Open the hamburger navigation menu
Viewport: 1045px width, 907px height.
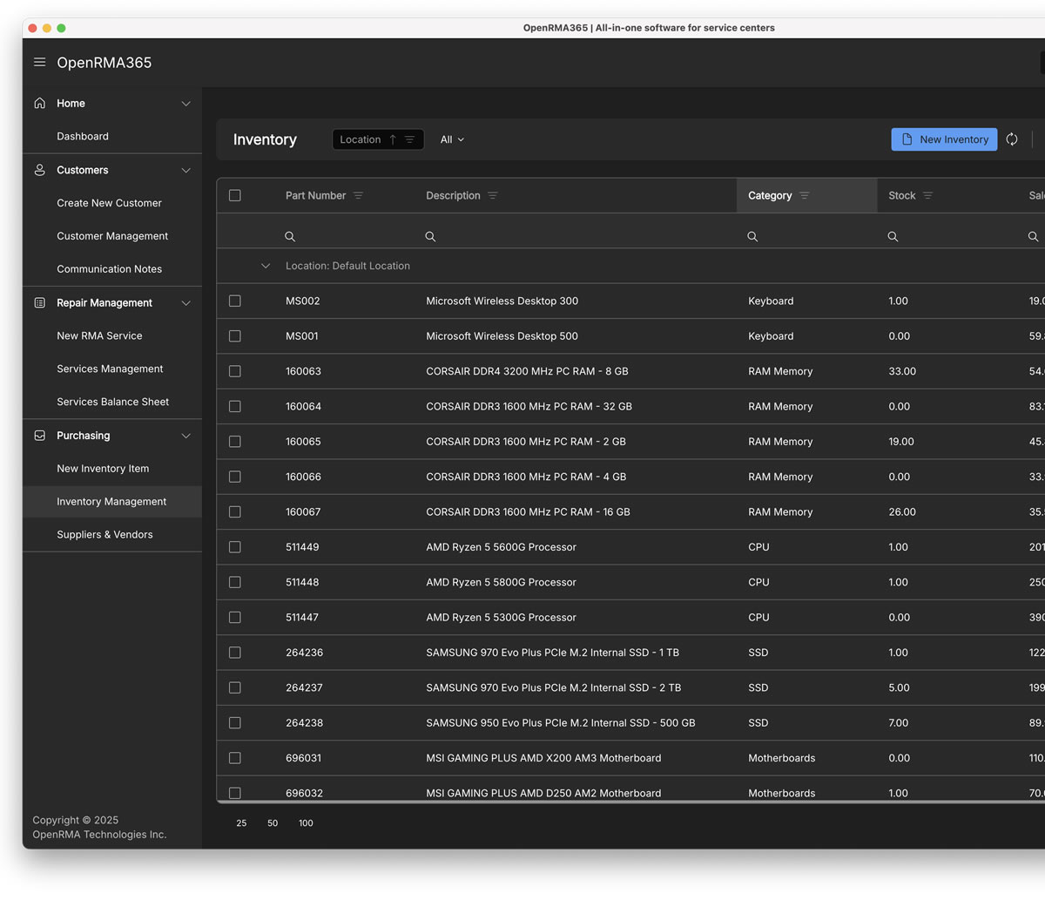point(39,62)
